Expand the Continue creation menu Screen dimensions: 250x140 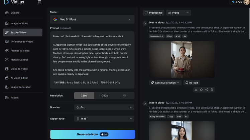coord(165,83)
